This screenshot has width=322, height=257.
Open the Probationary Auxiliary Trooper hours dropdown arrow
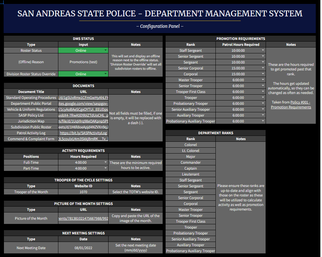[263, 121]
